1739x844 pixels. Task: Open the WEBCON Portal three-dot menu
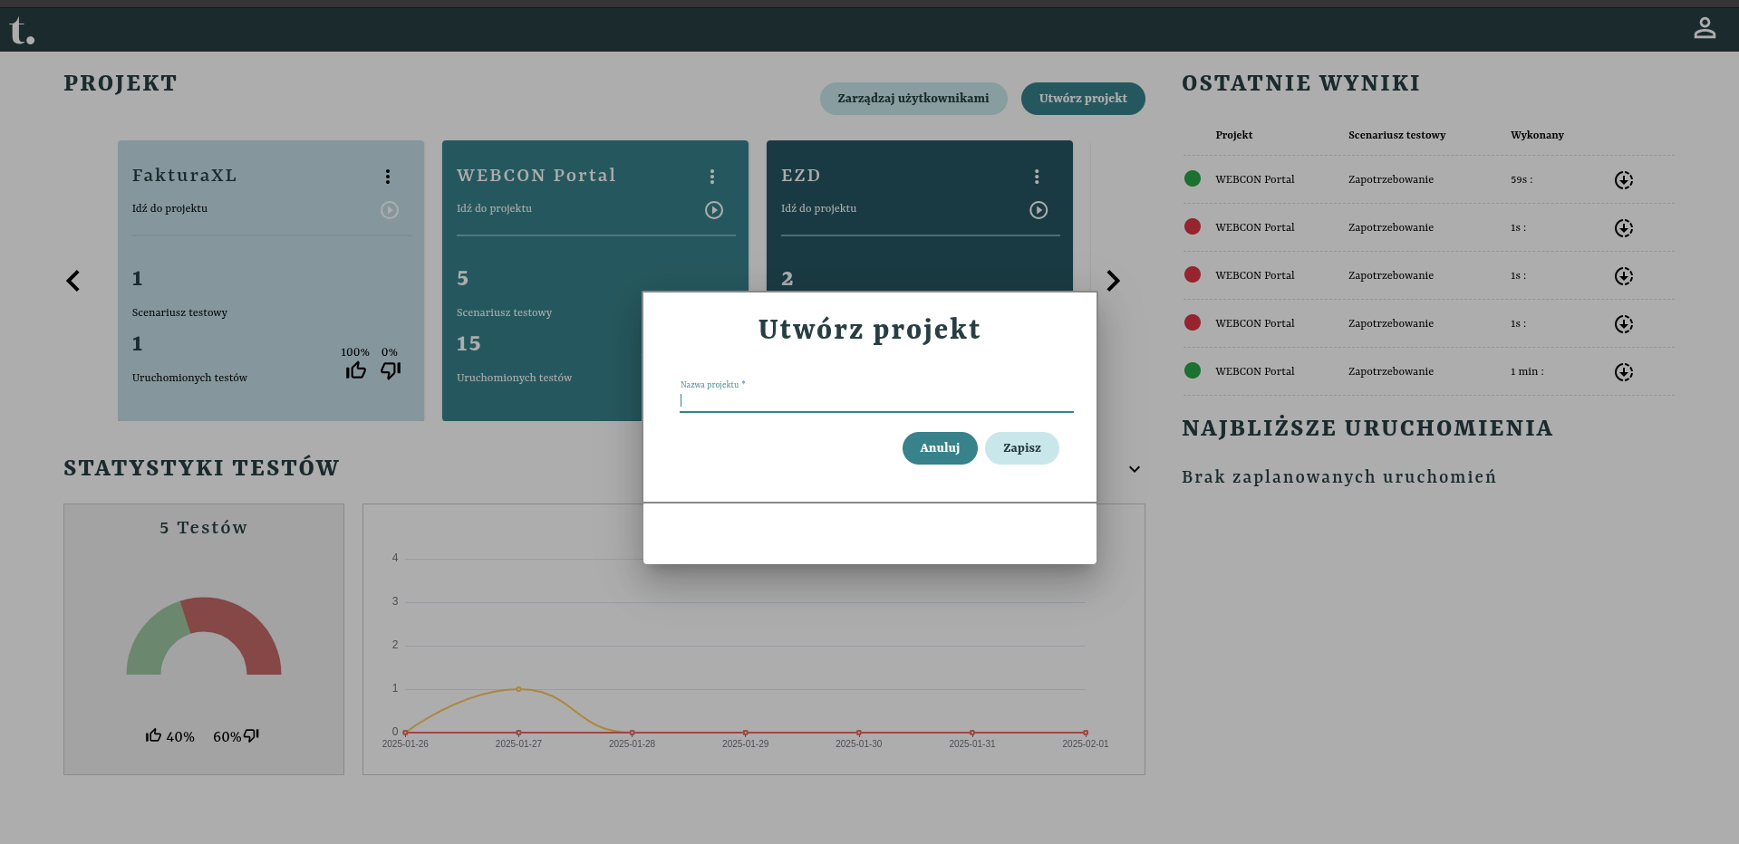tap(712, 177)
